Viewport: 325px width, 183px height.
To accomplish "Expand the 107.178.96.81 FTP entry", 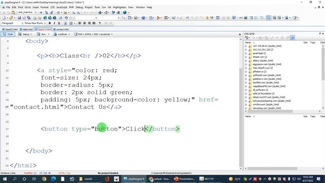I will point(246,46).
